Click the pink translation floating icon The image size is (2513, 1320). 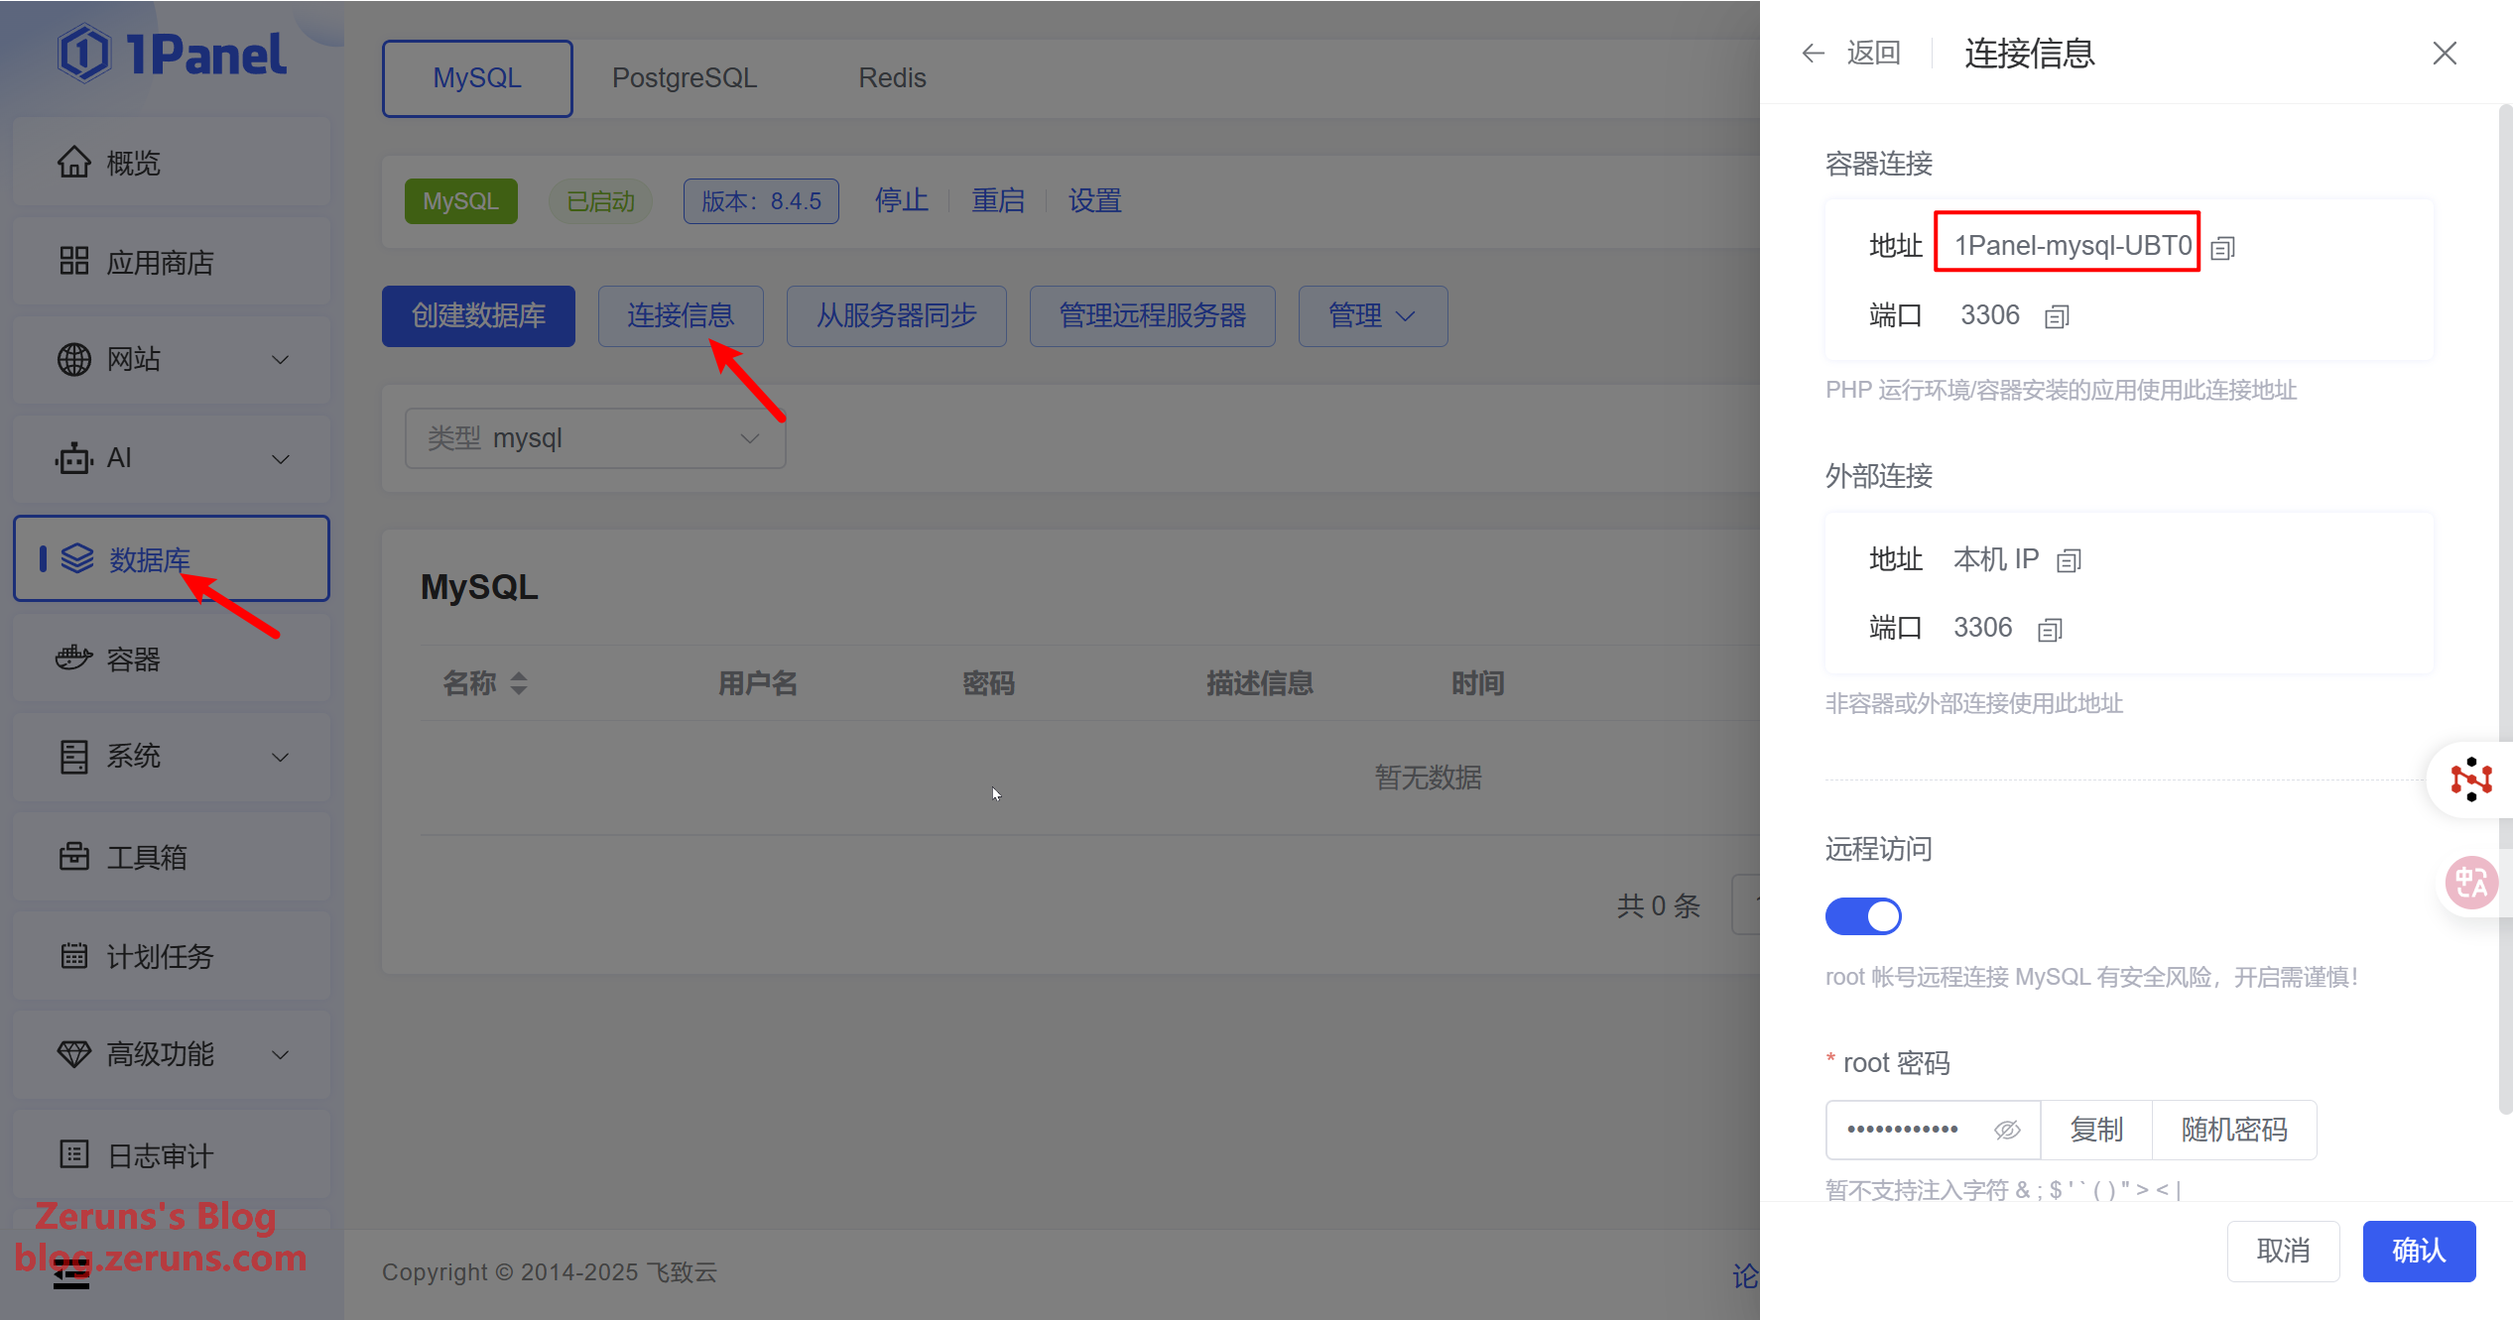click(2471, 882)
